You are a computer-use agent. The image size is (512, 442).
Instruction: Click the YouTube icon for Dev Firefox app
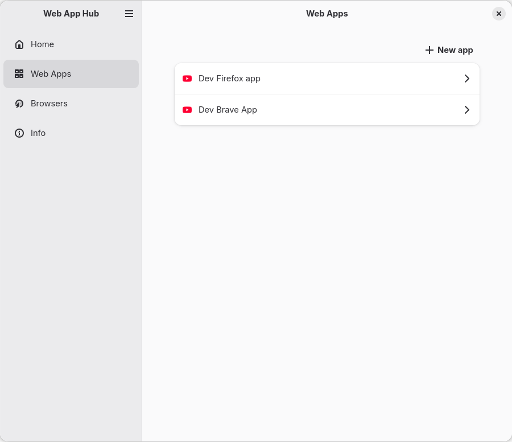click(x=187, y=79)
